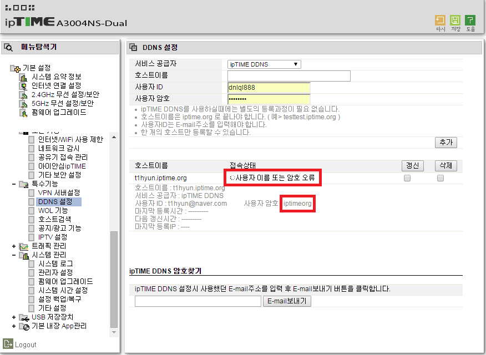This screenshot has height=355, width=486.
Task: Click the 다시 (refresh) icon
Action: [440, 21]
